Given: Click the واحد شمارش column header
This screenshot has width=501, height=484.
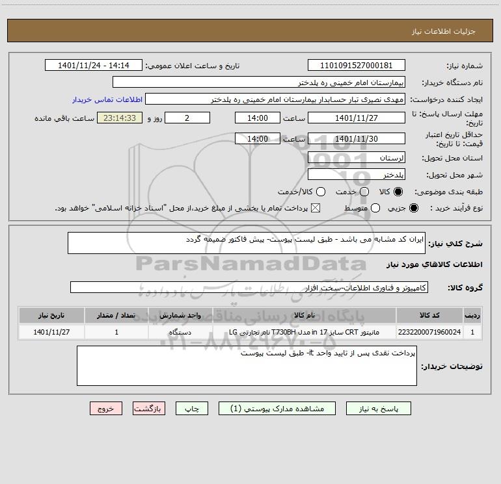Looking at the screenshot, I should click(x=180, y=315).
